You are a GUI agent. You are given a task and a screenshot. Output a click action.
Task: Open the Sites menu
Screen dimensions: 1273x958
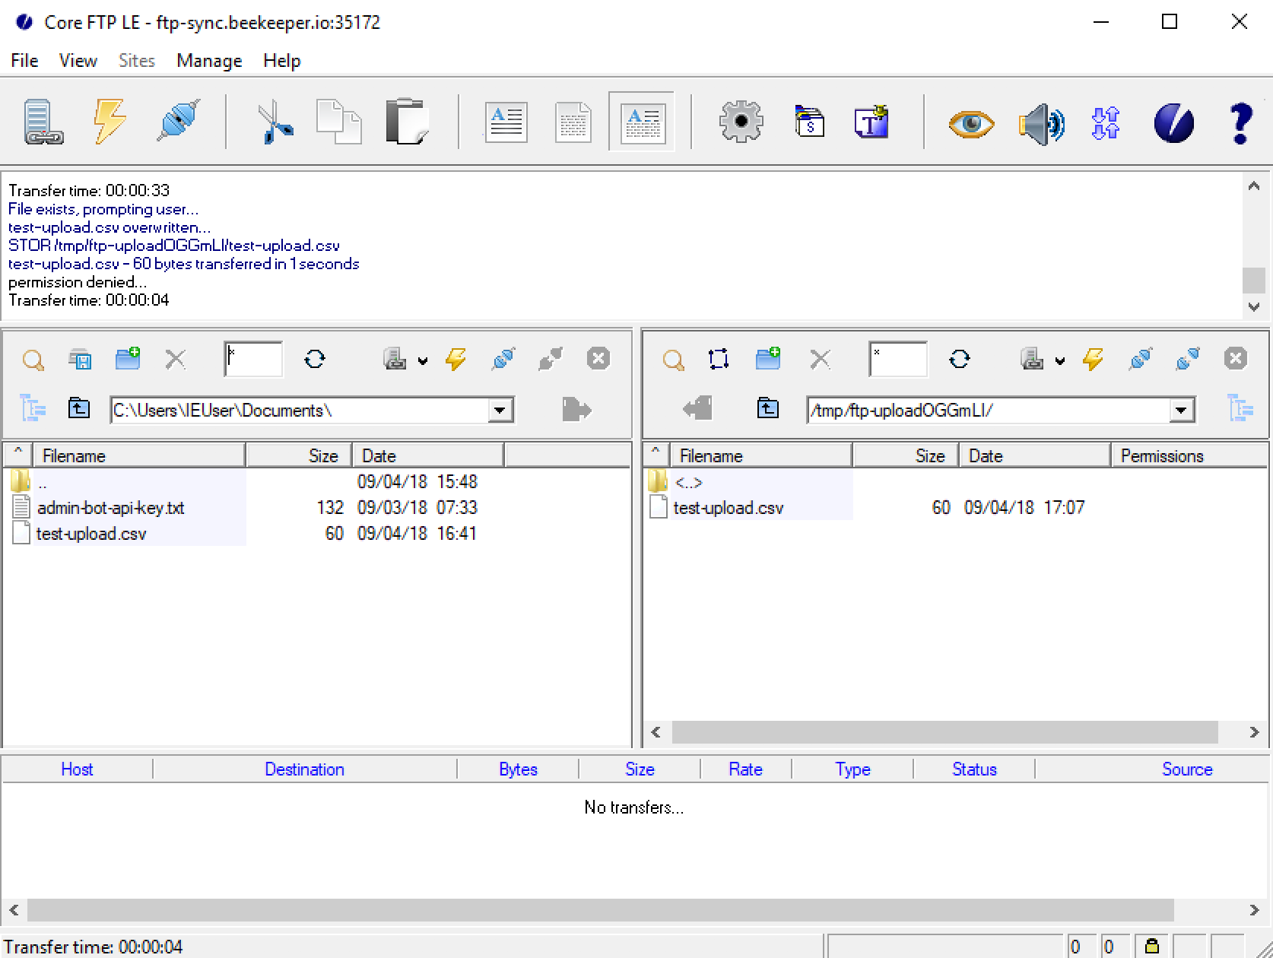[x=137, y=61]
